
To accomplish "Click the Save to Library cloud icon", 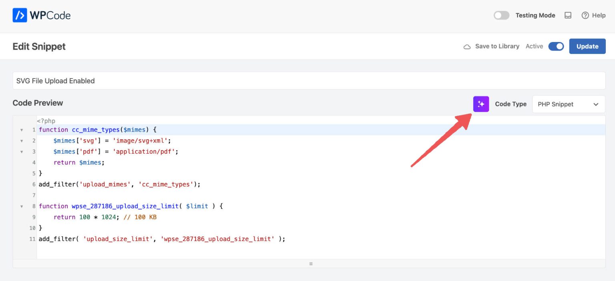I will click(467, 46).
